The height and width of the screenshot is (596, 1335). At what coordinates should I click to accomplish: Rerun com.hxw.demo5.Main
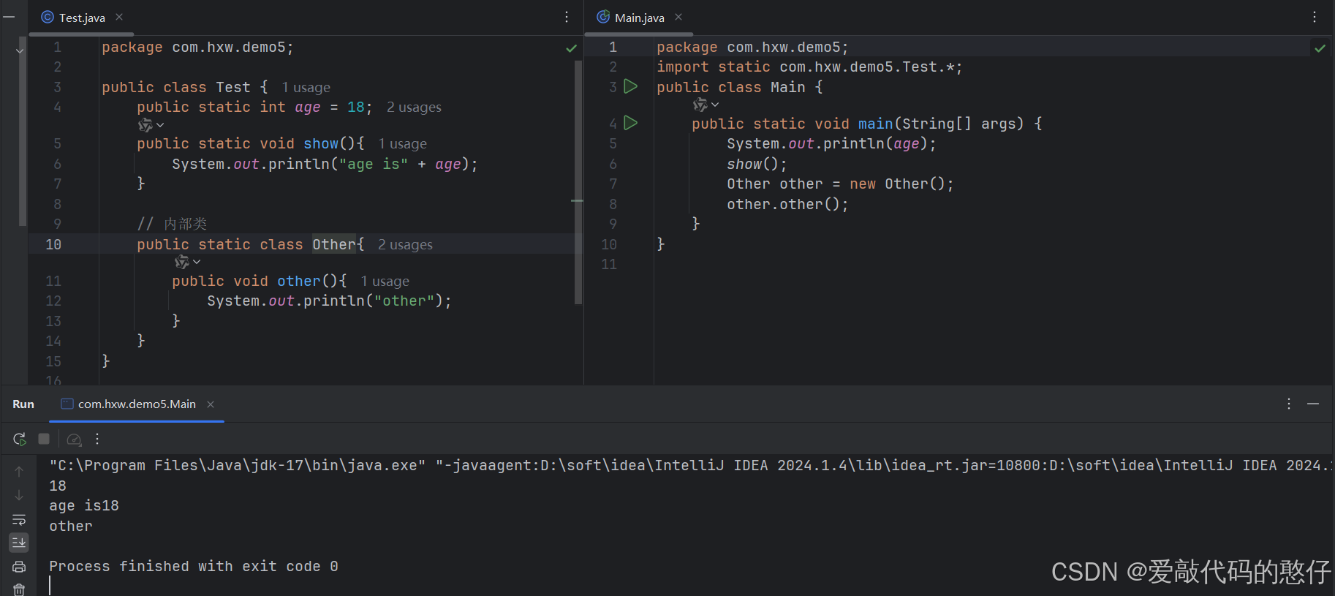(x=19, y=439)
